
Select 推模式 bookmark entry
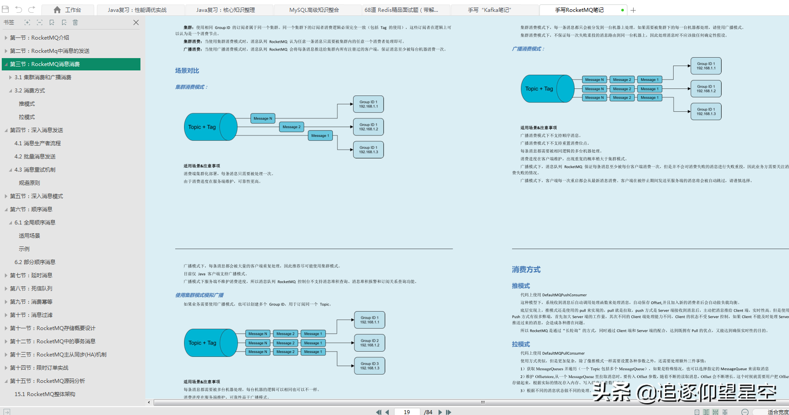[x=27, y=104]
